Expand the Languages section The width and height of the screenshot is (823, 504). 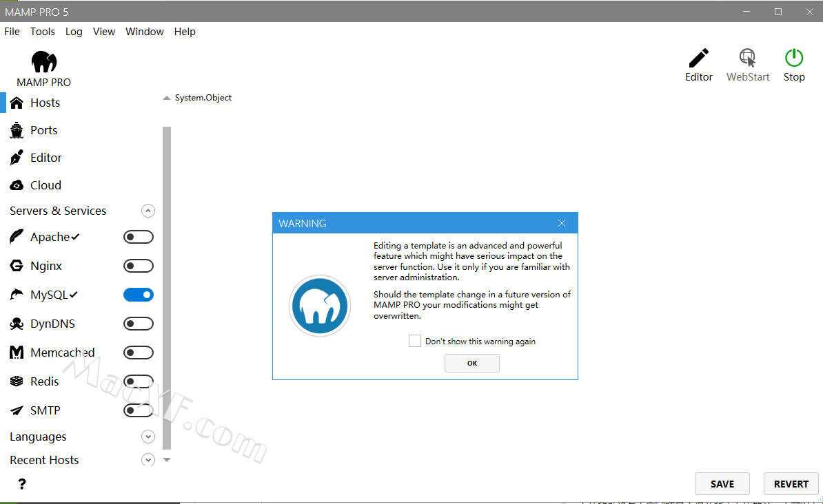click(x=148, y=437)
